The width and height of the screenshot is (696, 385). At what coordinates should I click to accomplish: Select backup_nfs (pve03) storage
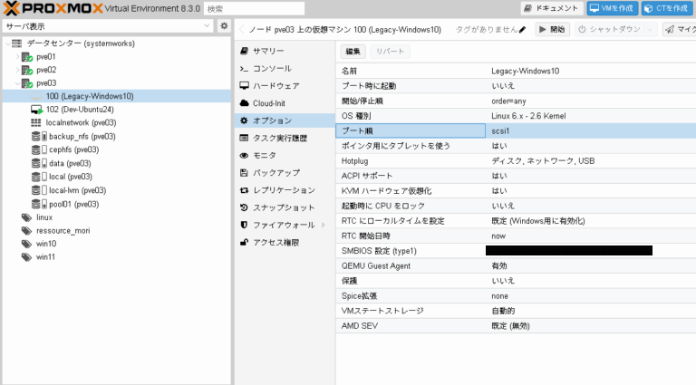[82, 137]
